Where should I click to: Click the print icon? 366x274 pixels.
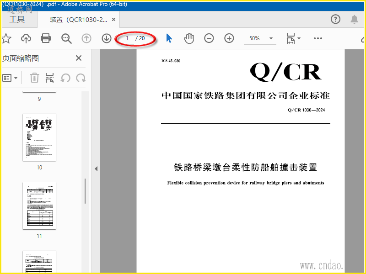[x=46, y=38]
